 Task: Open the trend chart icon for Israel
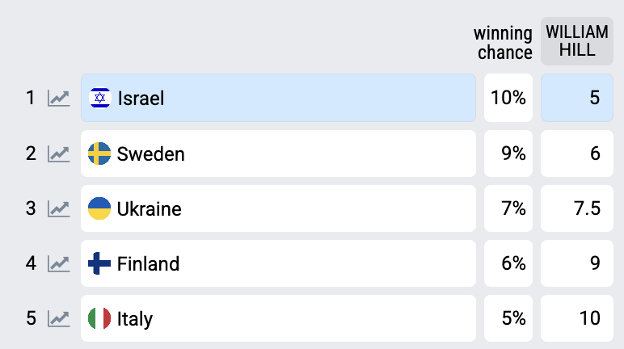[x=58, y=99]
